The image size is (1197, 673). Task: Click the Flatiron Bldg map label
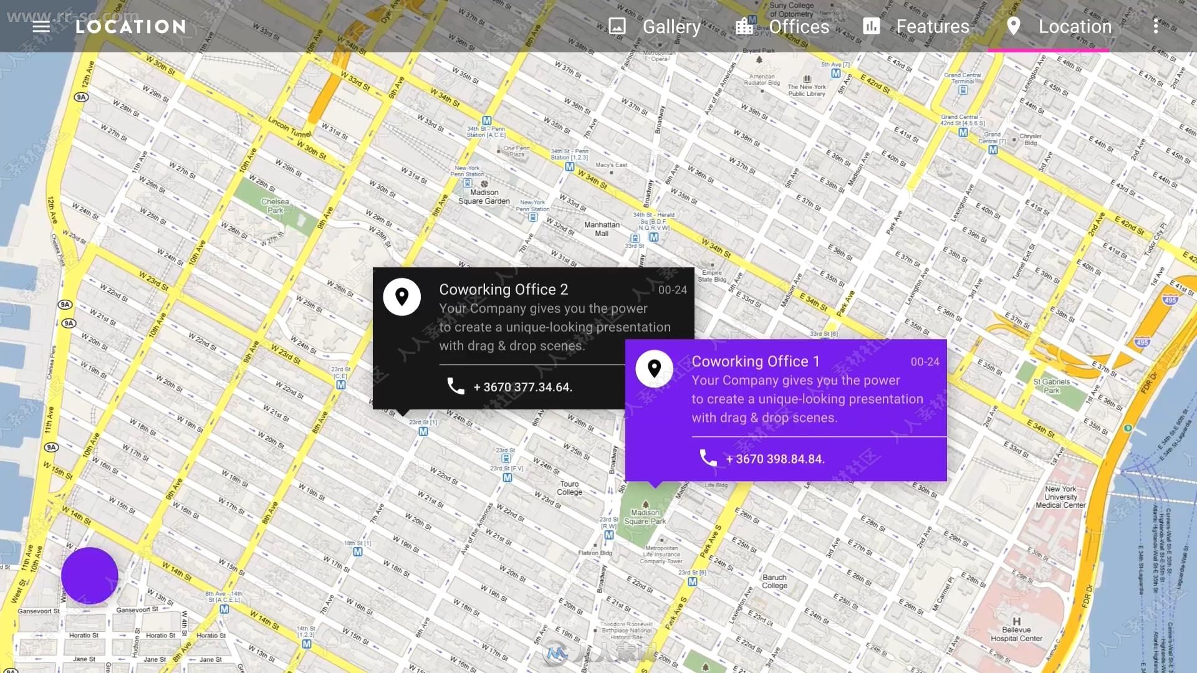[x=595, y=553]
